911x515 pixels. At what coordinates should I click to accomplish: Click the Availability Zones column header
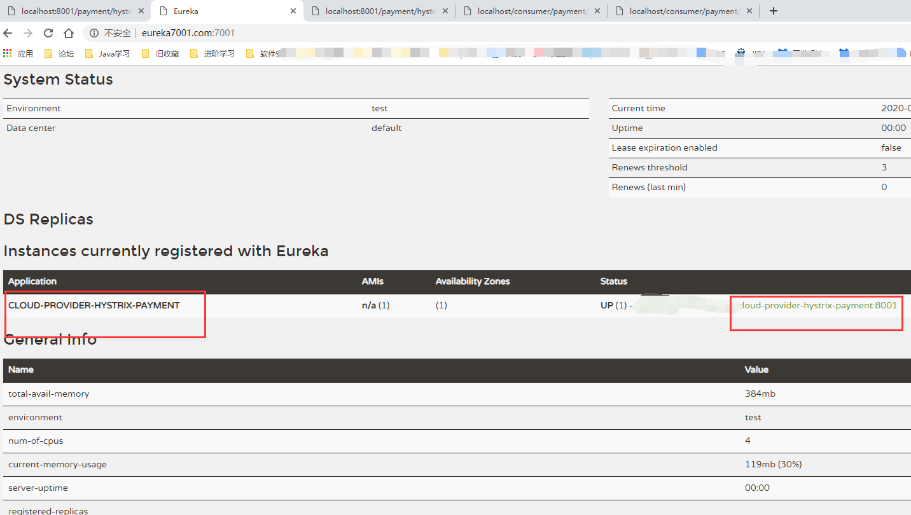click(x=473, y=282)
